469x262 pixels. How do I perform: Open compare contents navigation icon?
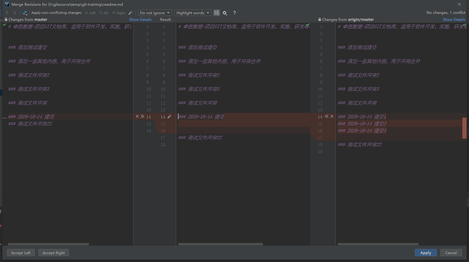(x=25, y=13)
